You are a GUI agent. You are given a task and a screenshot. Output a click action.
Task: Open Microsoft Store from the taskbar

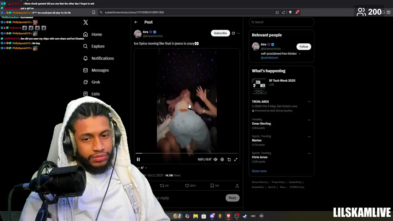coord(204,216)
